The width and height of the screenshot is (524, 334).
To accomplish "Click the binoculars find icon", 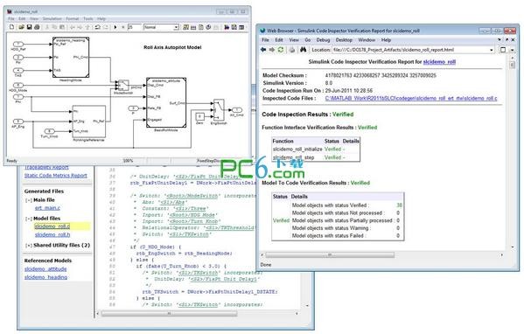I will [x=303, y=50].
